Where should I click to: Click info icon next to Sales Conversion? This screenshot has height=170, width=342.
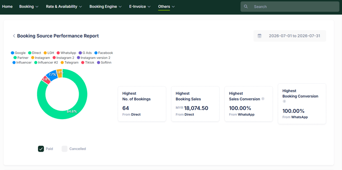263,99
